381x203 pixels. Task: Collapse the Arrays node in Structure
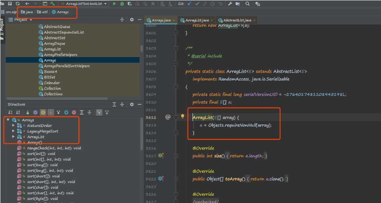[8, 120]
